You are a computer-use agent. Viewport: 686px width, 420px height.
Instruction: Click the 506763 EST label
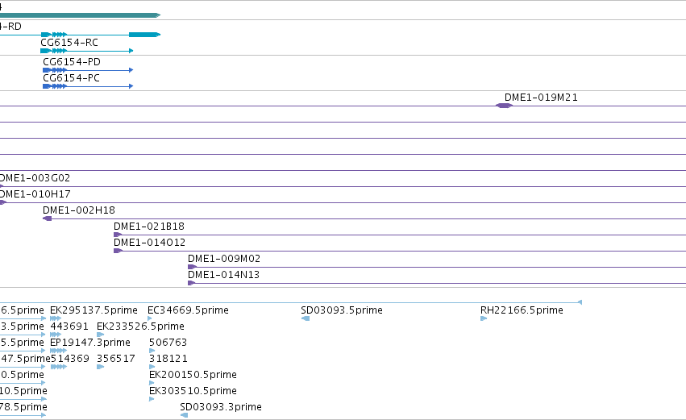click(168, 343)
